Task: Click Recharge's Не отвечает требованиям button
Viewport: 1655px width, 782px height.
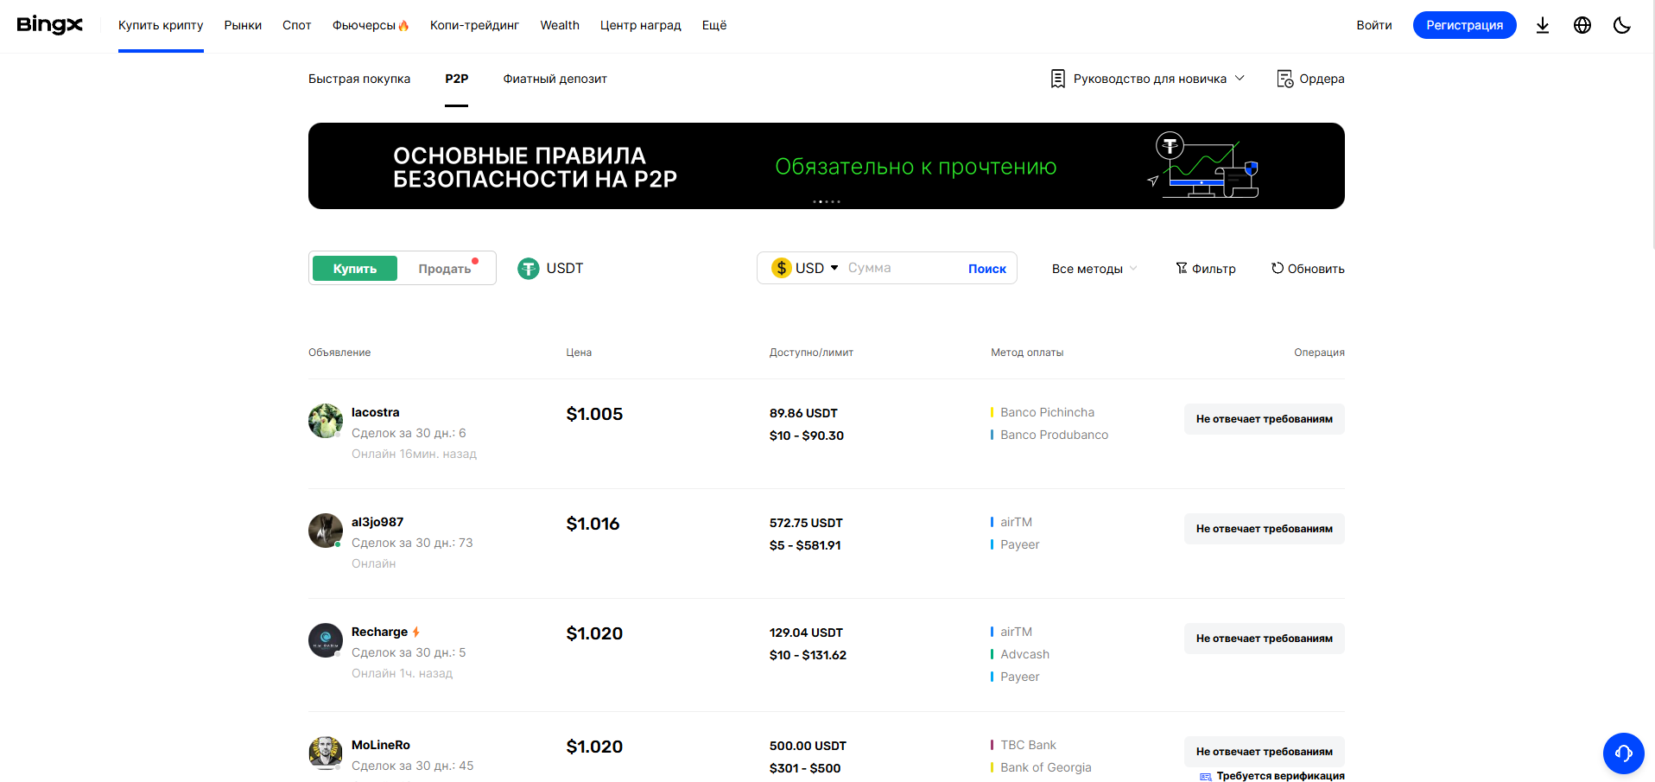Action: point(1265,639)
